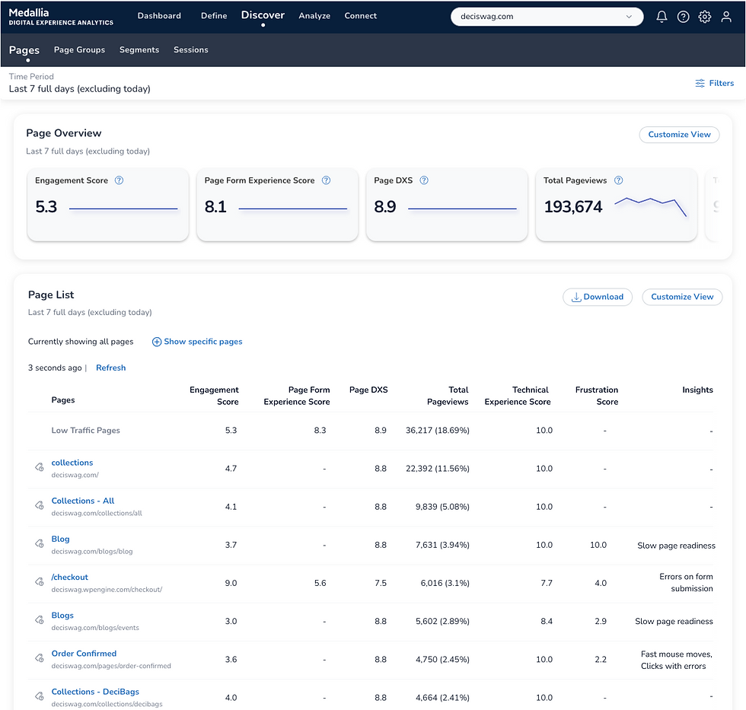
Task: Click the page icon beside Collections - DeciBags
Action: 40,696
